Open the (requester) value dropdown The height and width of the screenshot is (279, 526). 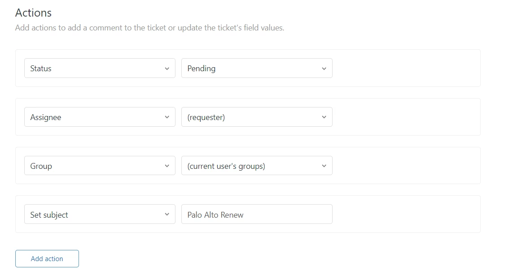[x=251, y=117]
